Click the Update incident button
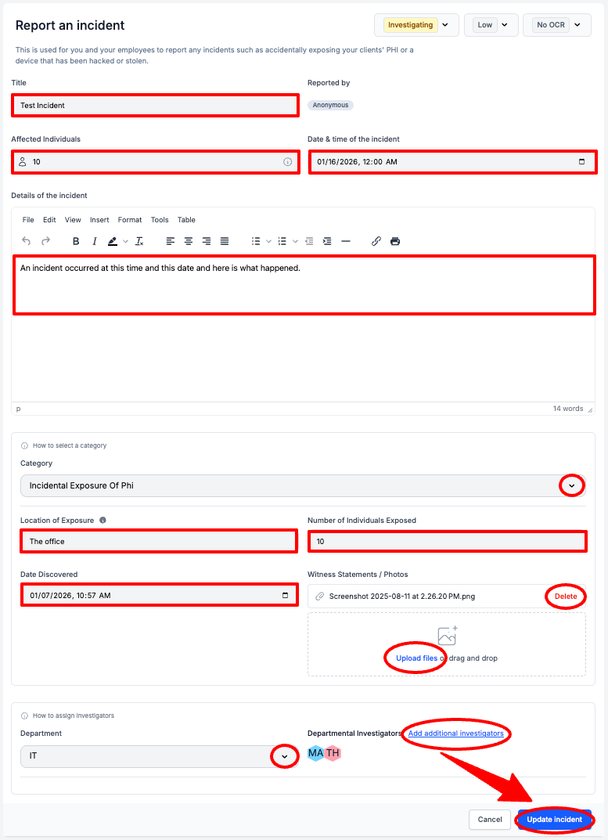Viewport: 608px width, 840px height. pos(555,819)
